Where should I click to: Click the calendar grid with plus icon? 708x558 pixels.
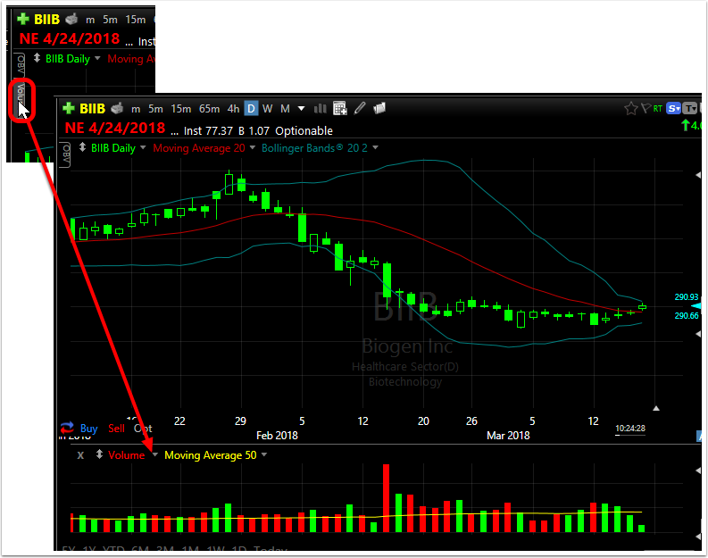pyautogui.click(x=339, y=108)
